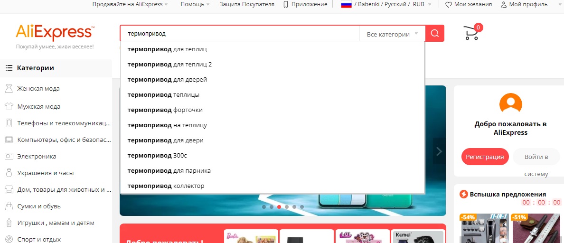Click the Электроника camera icon
Screen dimensions: 564x243
click(x=9, y=156)
